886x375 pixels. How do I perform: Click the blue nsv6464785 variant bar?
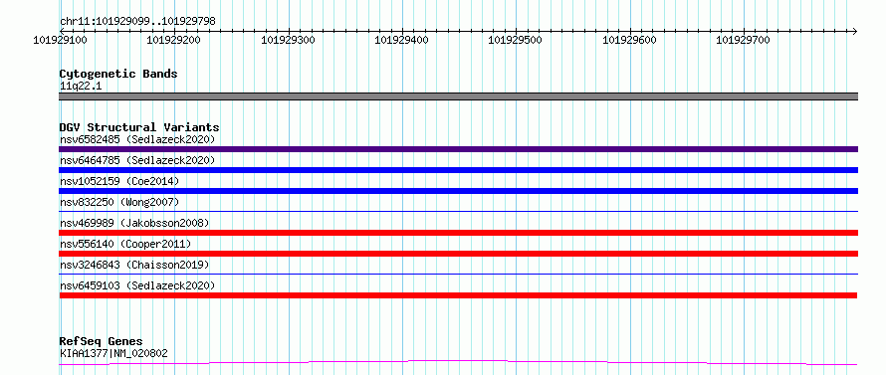click(x=458, y=170)
